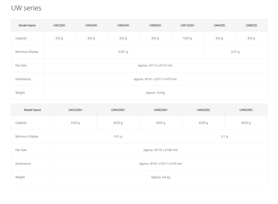The width and height of the screenshot is (278, 204).
Task: Click the UW420S model name
Action: point(219,26)
